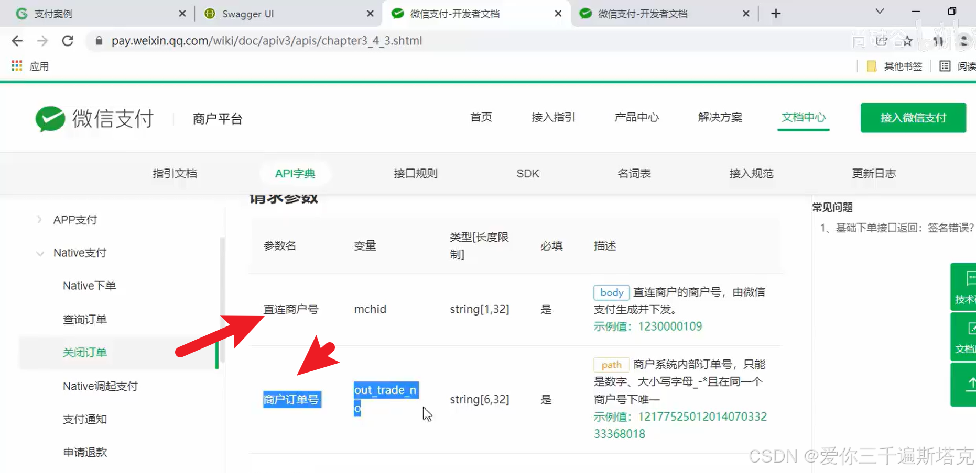Click the 接入微信支付 button
This screenshot has height=473, width=976.
(913, 118)
